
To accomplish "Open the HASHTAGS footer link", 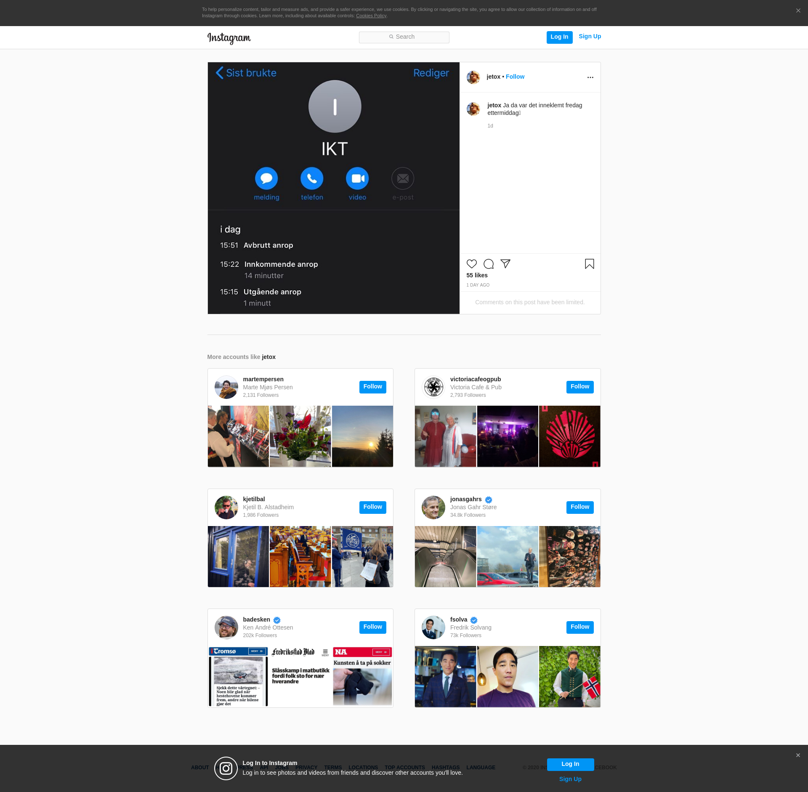I will (446, 768).
